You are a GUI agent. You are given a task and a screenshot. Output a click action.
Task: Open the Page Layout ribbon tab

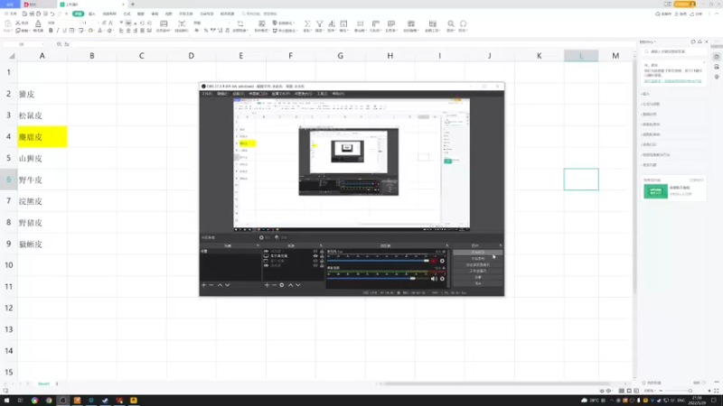click(x=109, y=14)
